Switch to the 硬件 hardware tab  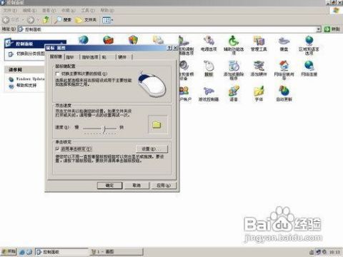coord(122,57)
